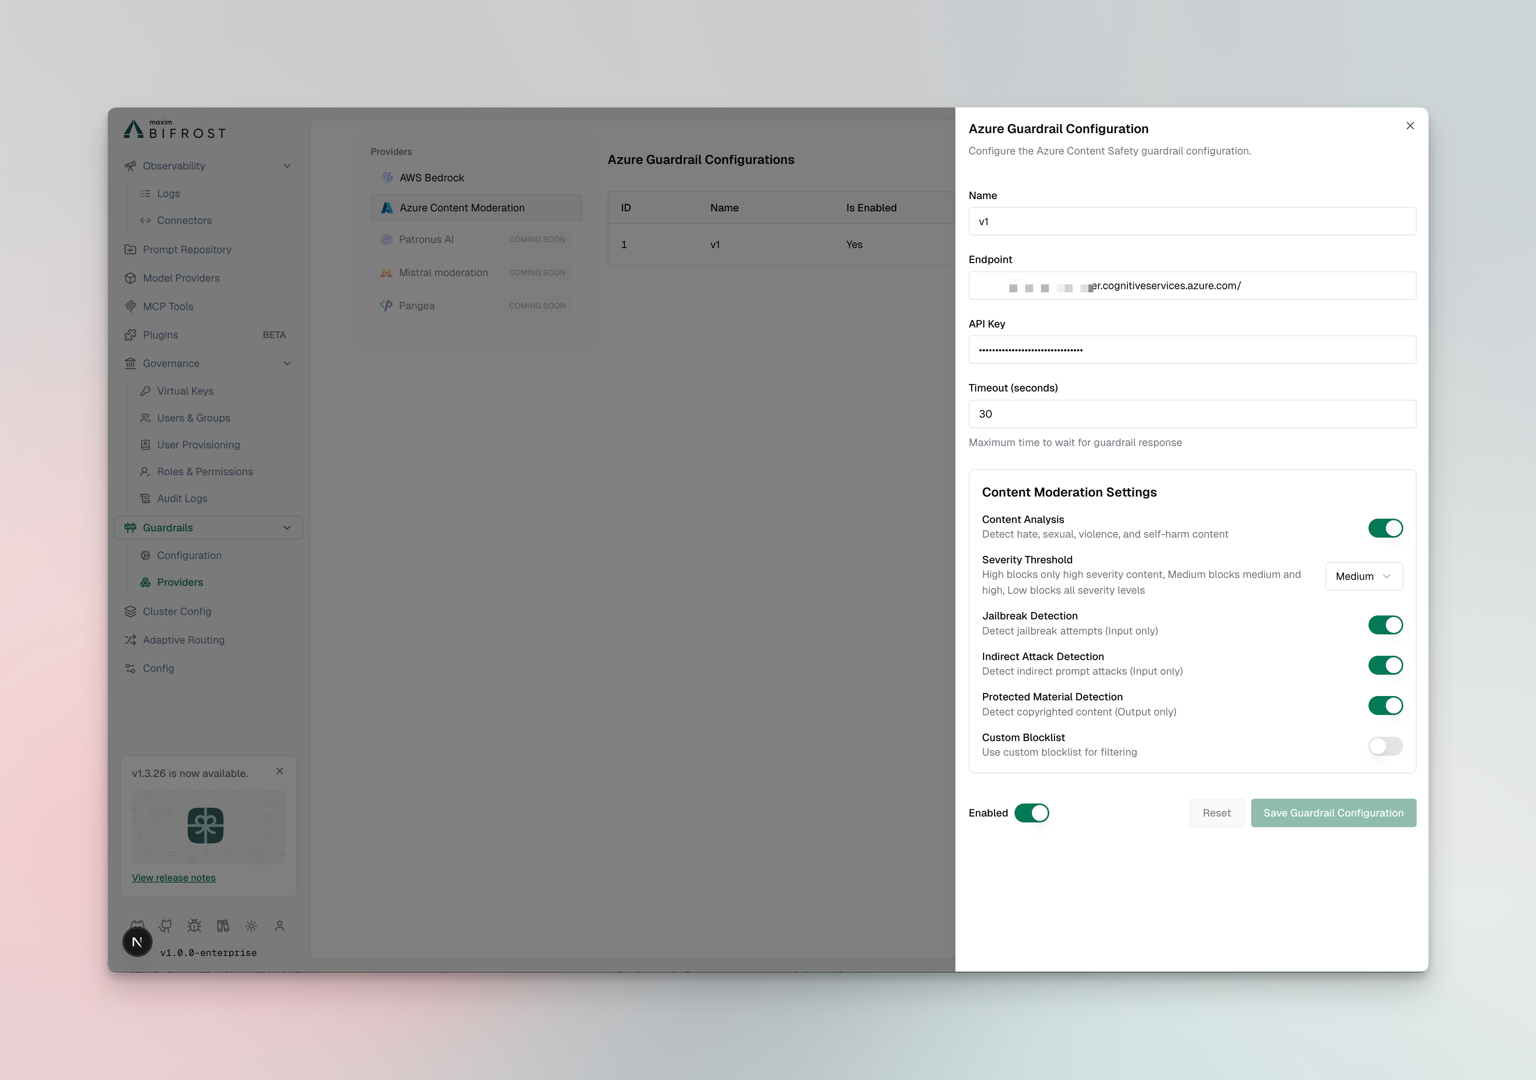Open the documentation books icon

click(x=223, y=926)
